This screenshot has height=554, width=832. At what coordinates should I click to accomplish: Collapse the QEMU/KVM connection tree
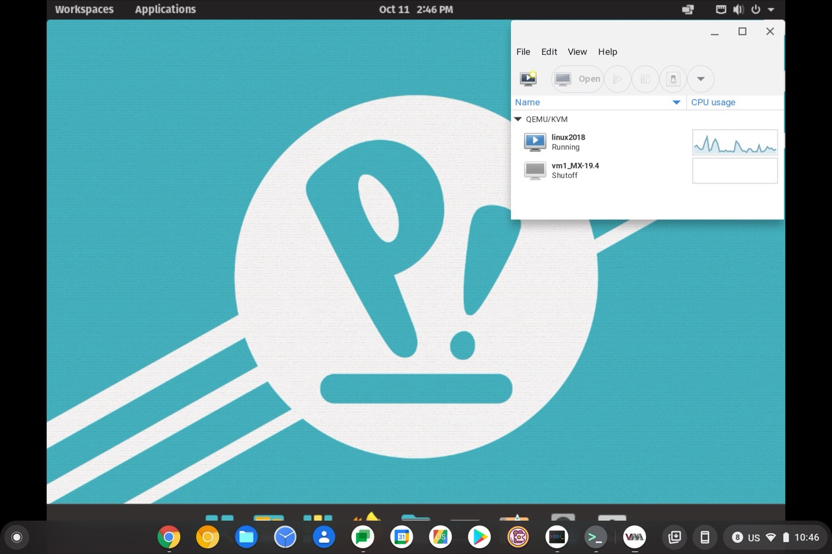(517, 119)
